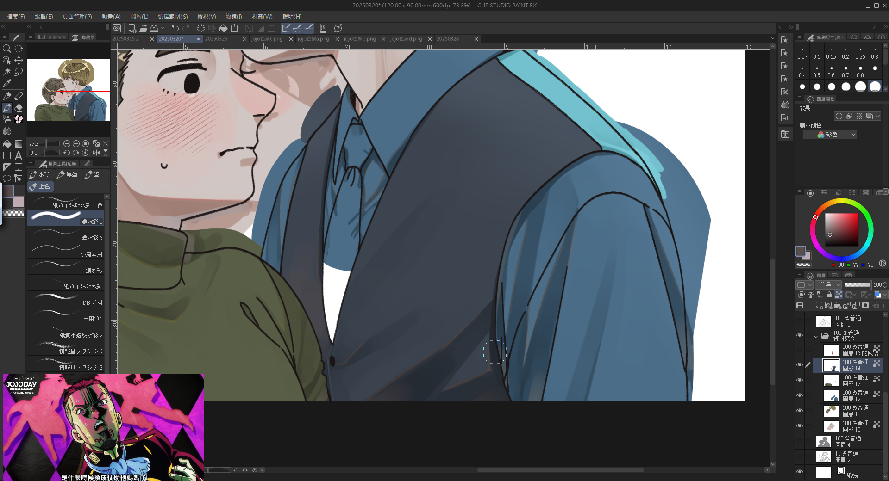Screen dimensions: 889x481
Task: Show hidden layer 圖層 1
Action: click(x=800, y=321)
